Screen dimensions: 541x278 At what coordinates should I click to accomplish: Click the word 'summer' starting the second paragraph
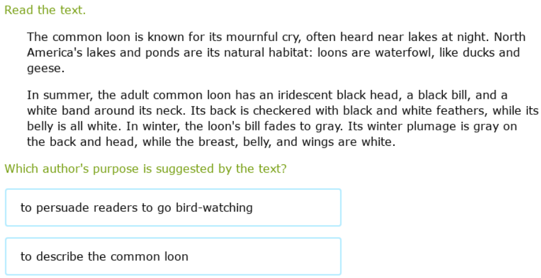point(65,95)
